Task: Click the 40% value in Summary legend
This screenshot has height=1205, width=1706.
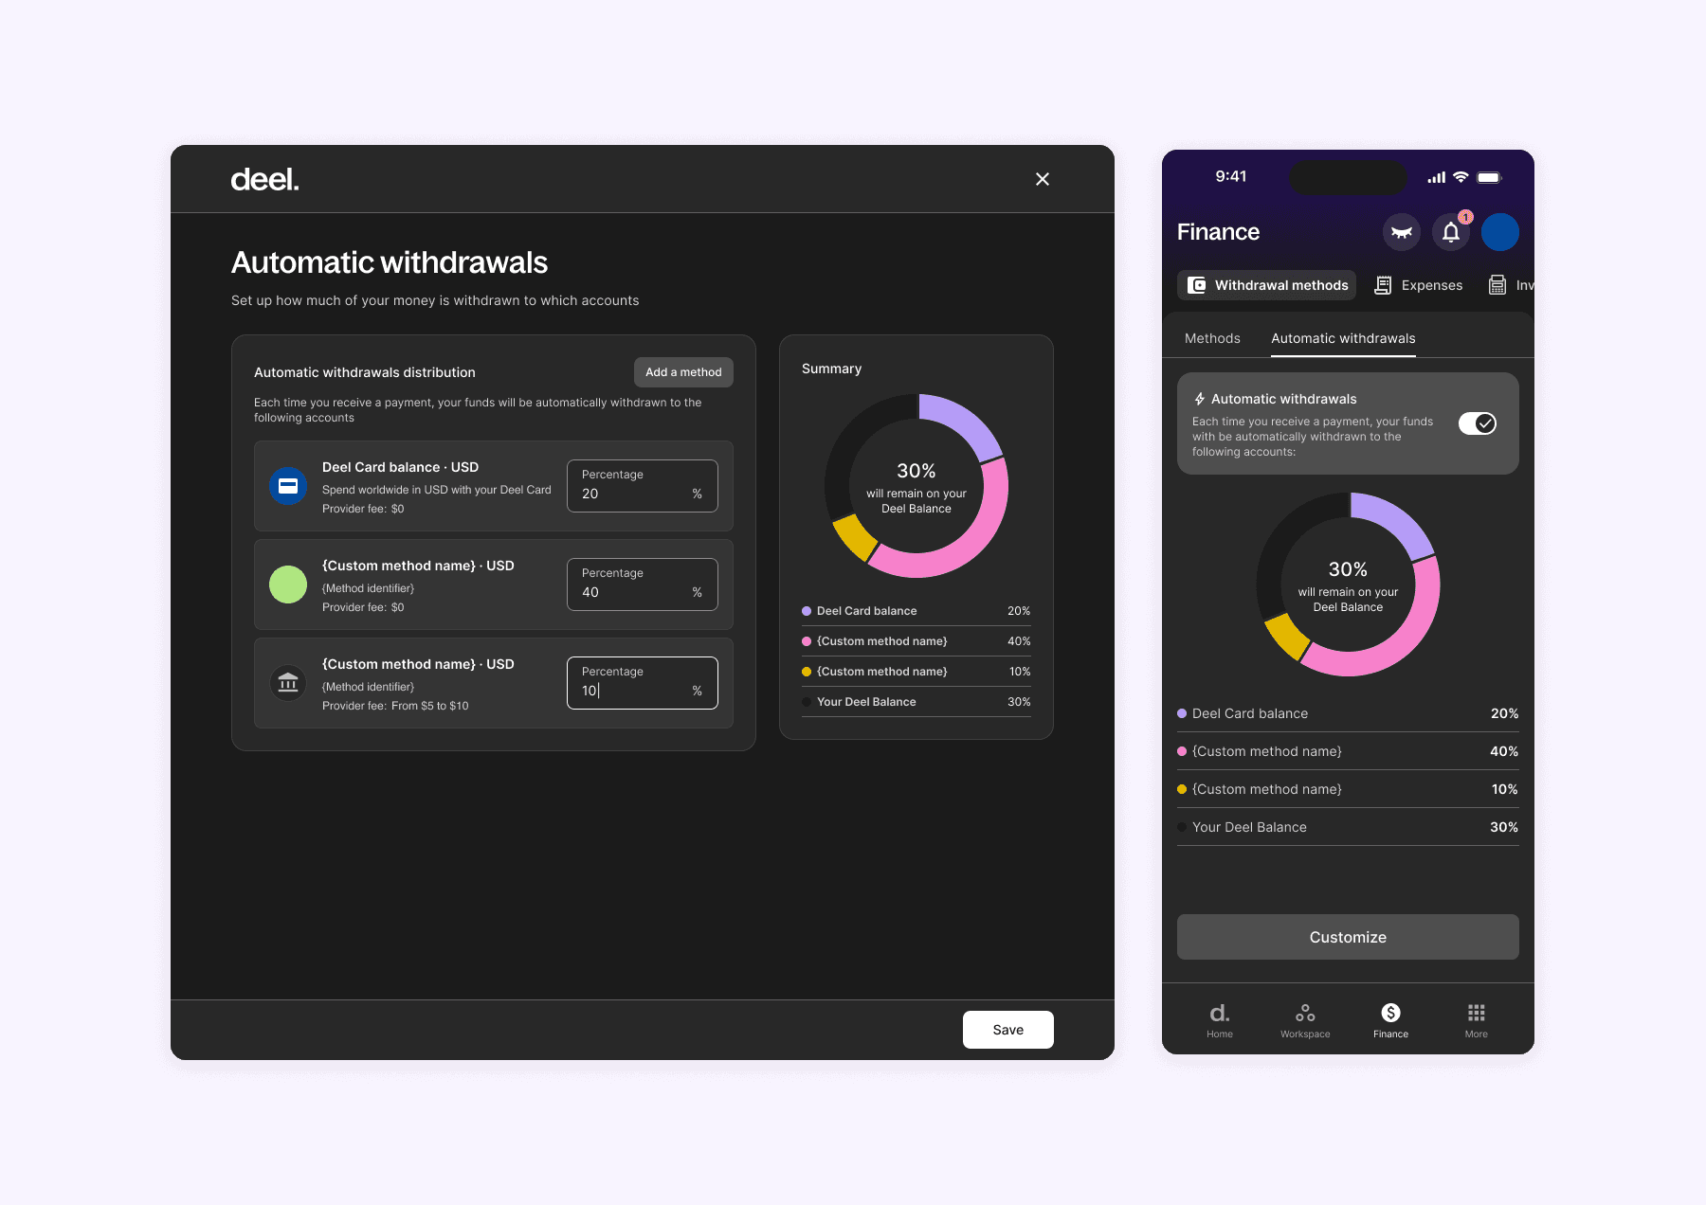Action: (x=1019, y=641)
